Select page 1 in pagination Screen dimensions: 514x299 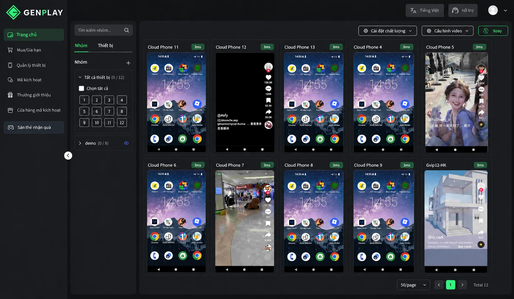(450, 285)
